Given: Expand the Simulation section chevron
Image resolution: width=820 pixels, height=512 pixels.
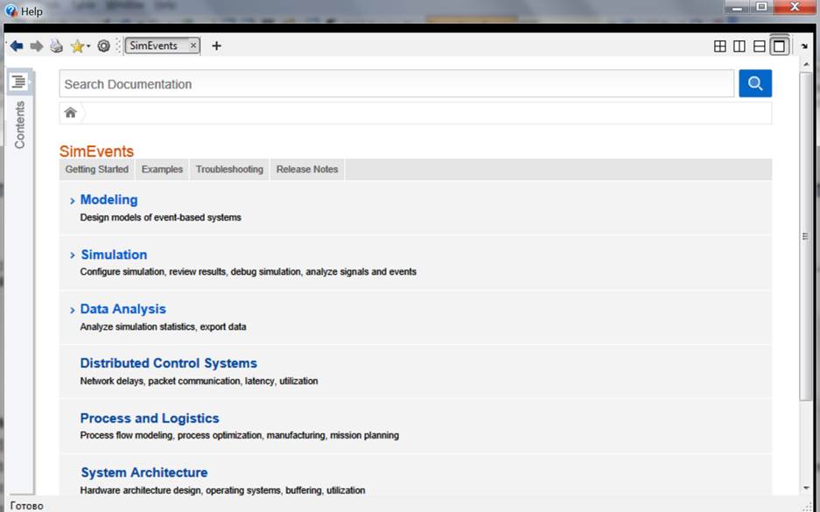Looking at the screenshot, I should (73, 256).
